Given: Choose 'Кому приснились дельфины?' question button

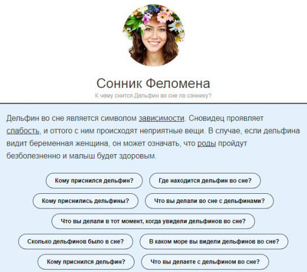Looking at the screenshot, I should (85, 201).
